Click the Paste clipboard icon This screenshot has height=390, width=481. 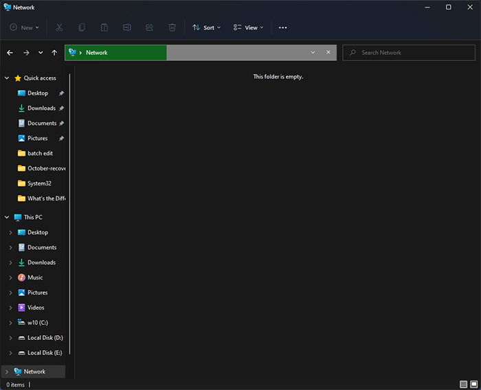click(x=104, y=27)
